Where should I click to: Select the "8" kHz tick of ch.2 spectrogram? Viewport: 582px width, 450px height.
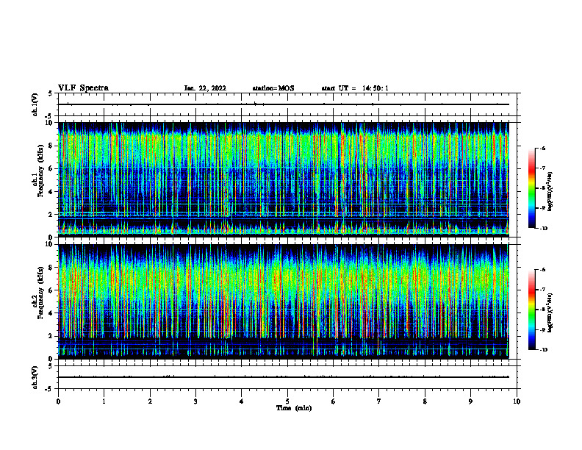click(x=51, y=268)
